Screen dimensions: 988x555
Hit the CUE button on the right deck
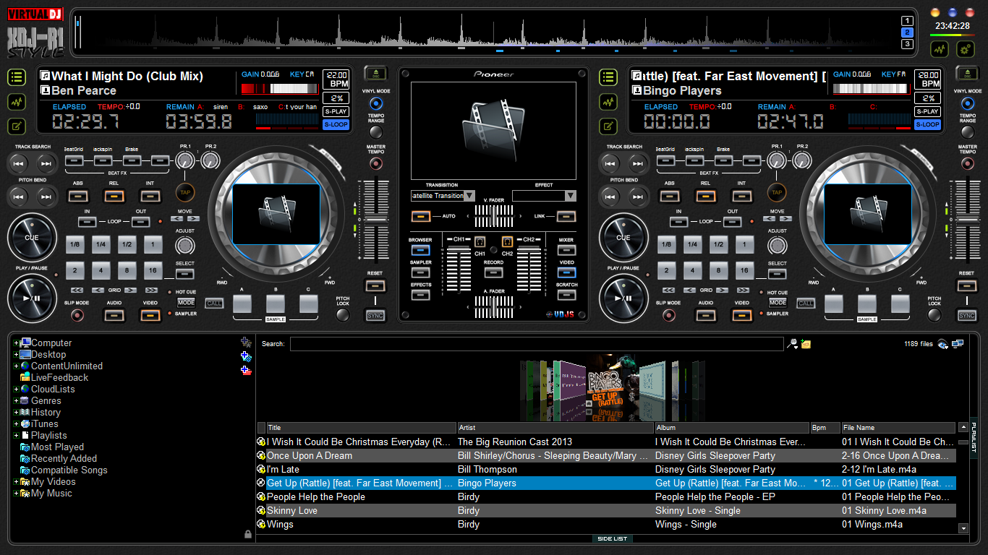pyautogui.click(x=623, y=238)
